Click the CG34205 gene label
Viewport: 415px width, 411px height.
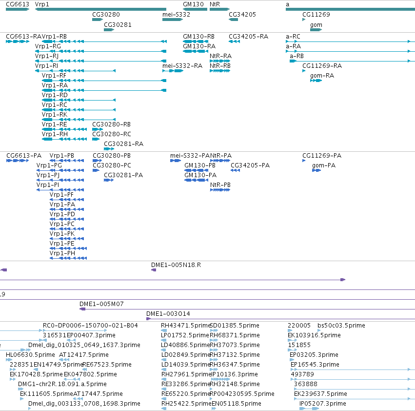click(x=242, y=14)
